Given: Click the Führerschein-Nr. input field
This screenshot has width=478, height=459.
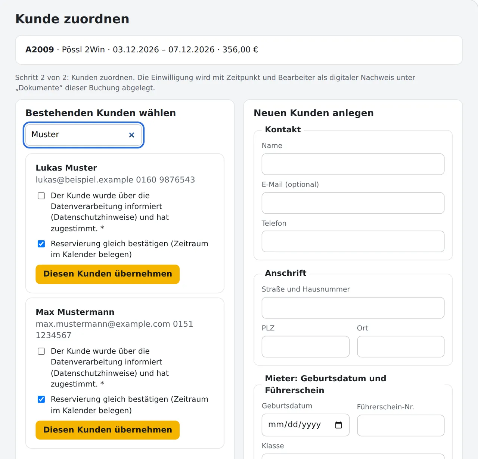Looking at the screenshot, I should point(401,425).
